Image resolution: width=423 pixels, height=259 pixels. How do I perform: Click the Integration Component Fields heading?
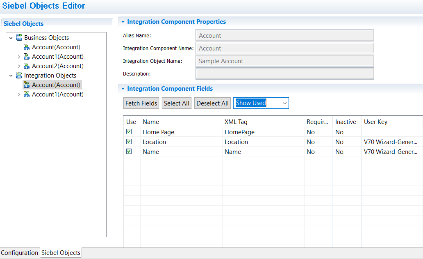pos(170,89)
